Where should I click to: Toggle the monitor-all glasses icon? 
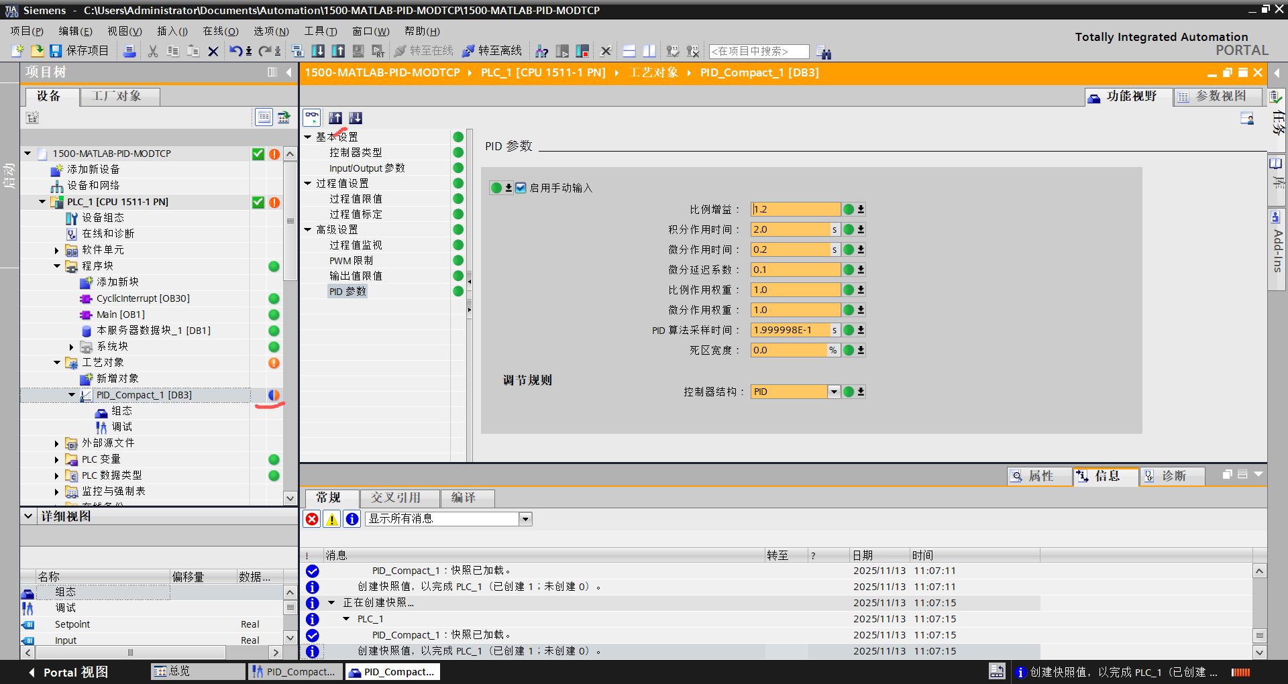(x=312, y=117)
